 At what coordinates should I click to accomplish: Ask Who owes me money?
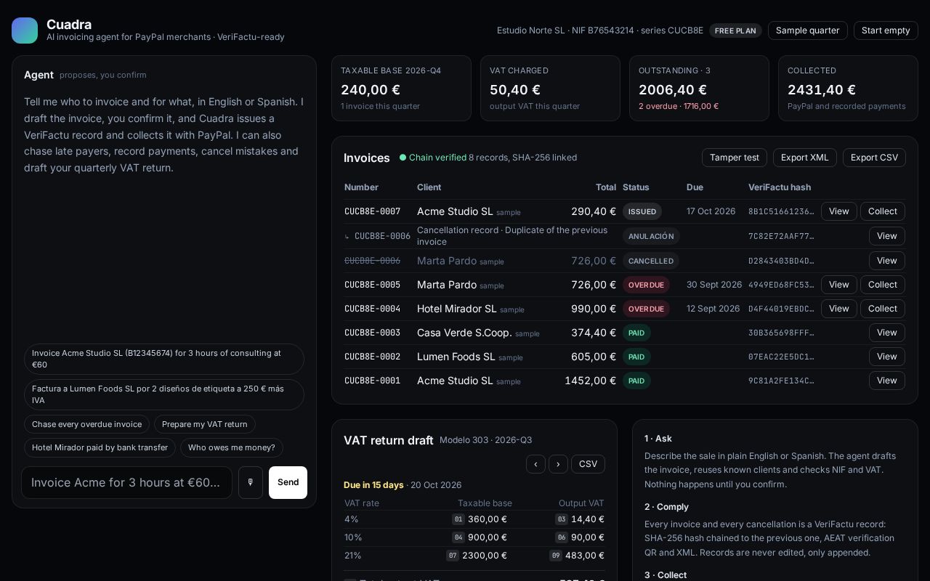[x=232, y=447]
